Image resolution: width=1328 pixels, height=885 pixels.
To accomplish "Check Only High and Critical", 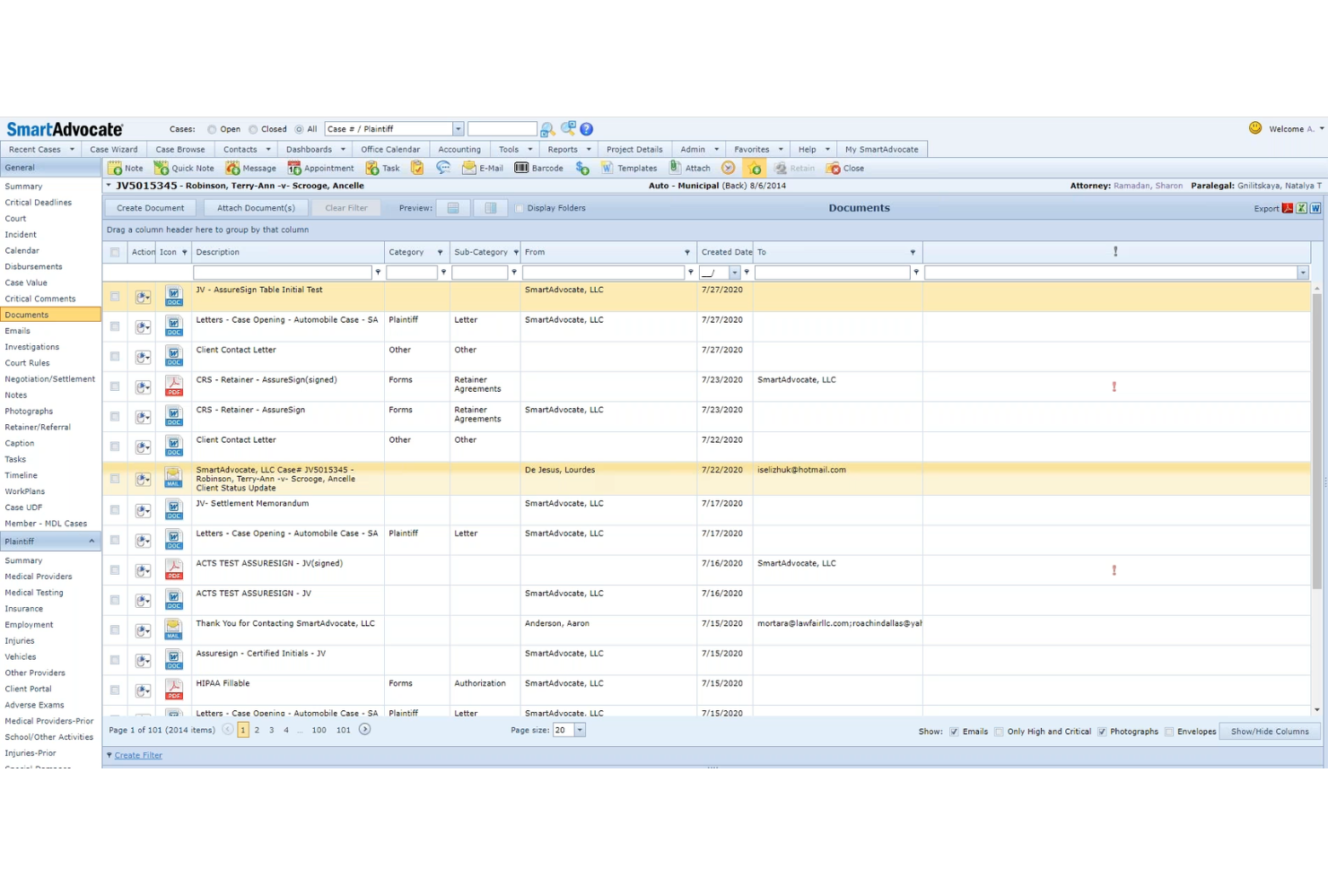I will coord(999,732).
